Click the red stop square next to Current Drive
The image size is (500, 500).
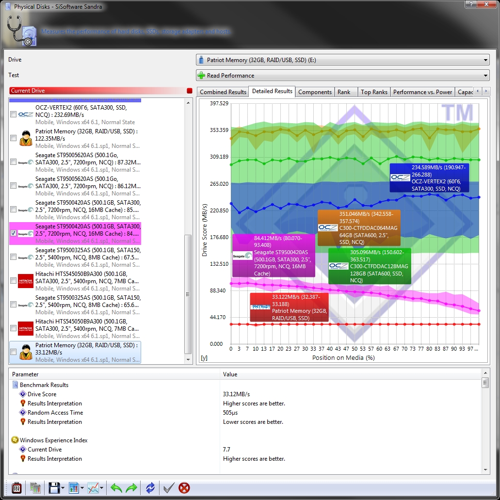[190, 91]
